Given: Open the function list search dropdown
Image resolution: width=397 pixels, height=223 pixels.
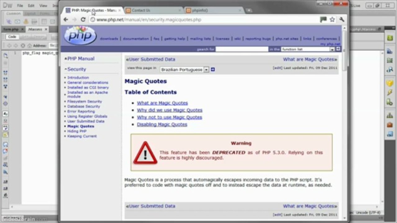Looking at the screenshot, I should pos(332,49).
